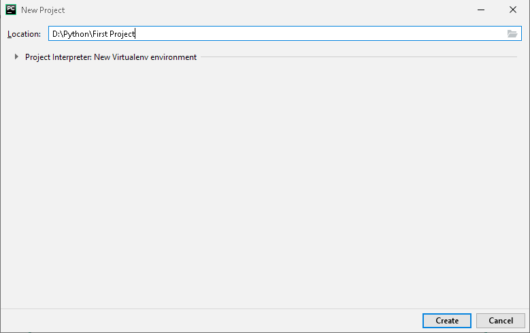Screen dimensions: 530x333
Task: Click empty blank area of the dialog
Action: [x=265, y=183]
